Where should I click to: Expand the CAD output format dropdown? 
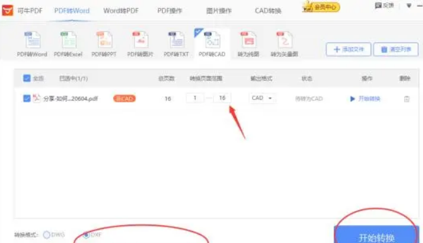tap(262, 98)
